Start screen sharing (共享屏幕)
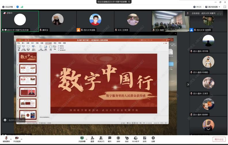This screenshot has height=145, width=228. [x=82, y=139]
